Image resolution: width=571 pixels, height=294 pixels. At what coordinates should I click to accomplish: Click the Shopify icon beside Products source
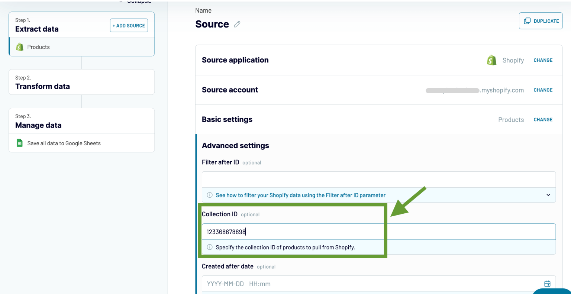click(x=19, y=47)
